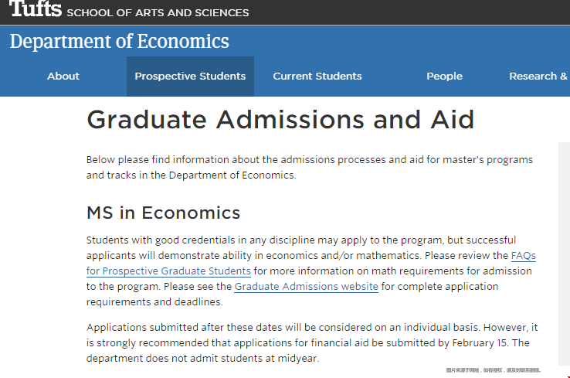Select the Prospective Students navigation tab
The width and height of the screenshot is (570, 378).
coord(190,76)
